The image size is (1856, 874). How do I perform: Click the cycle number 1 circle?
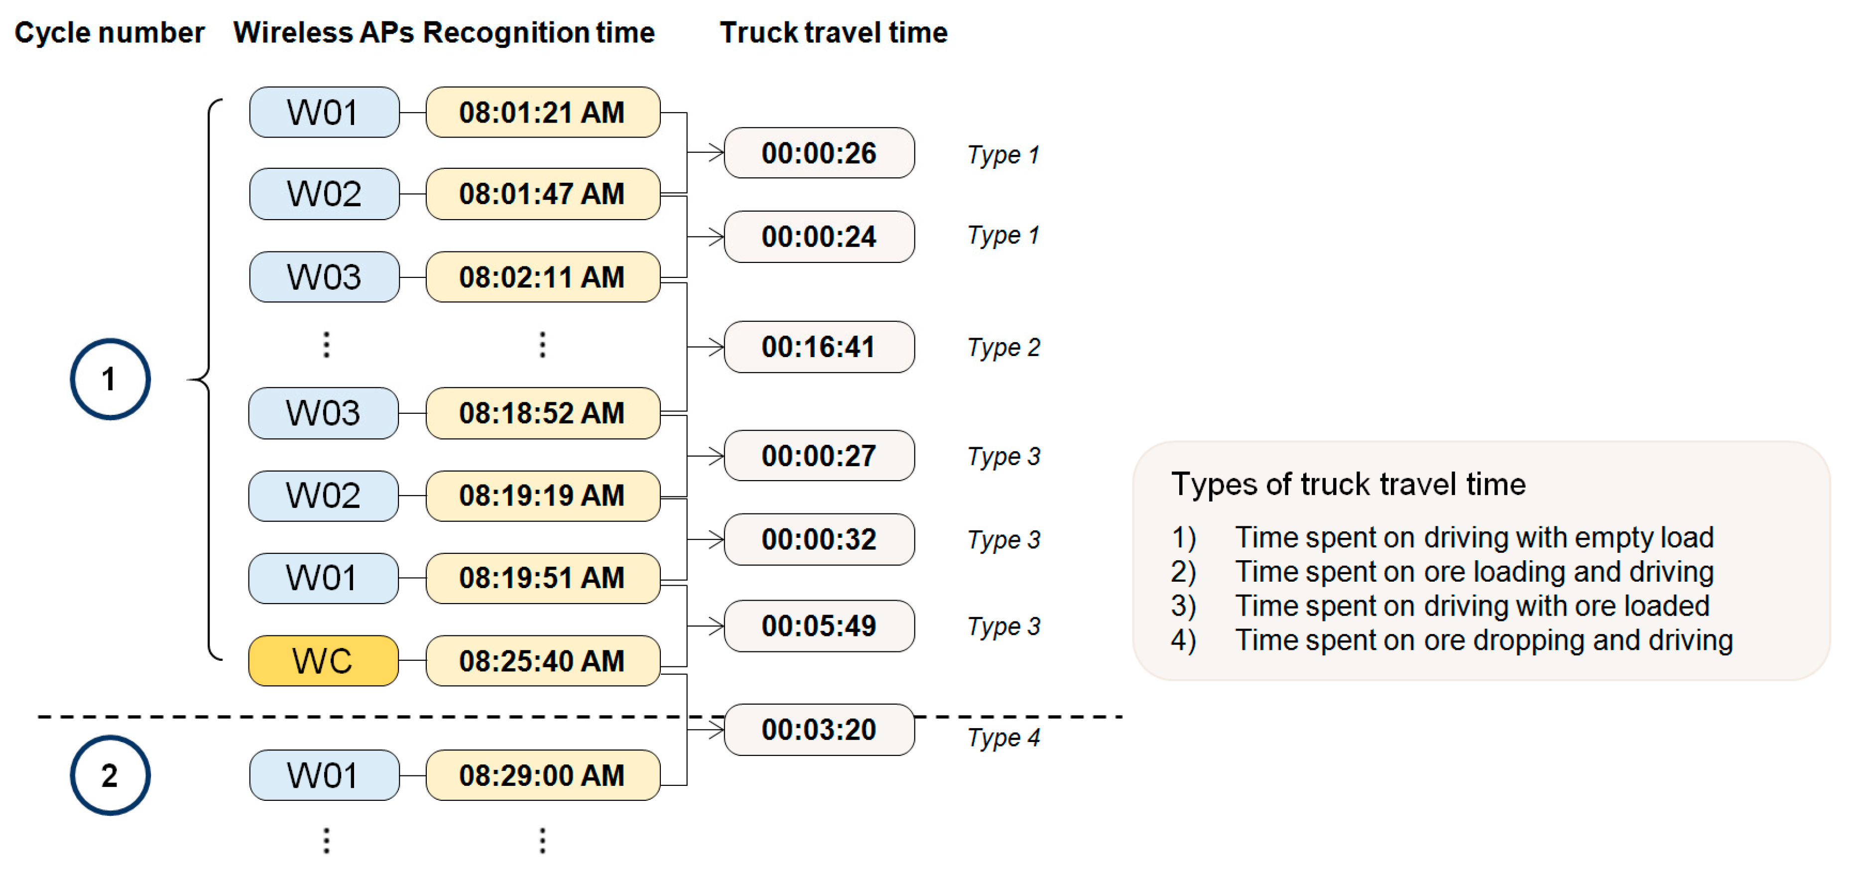[x=110, y=379]
